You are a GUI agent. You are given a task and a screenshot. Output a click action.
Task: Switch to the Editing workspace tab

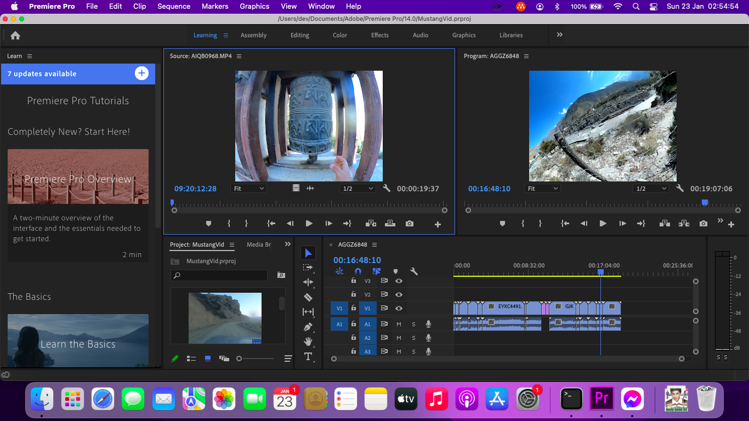point(299,35)
